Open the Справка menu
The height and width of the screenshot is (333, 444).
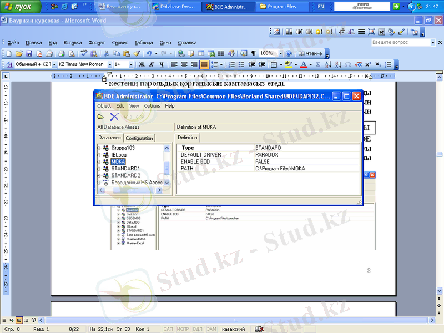tap(187, 43)
